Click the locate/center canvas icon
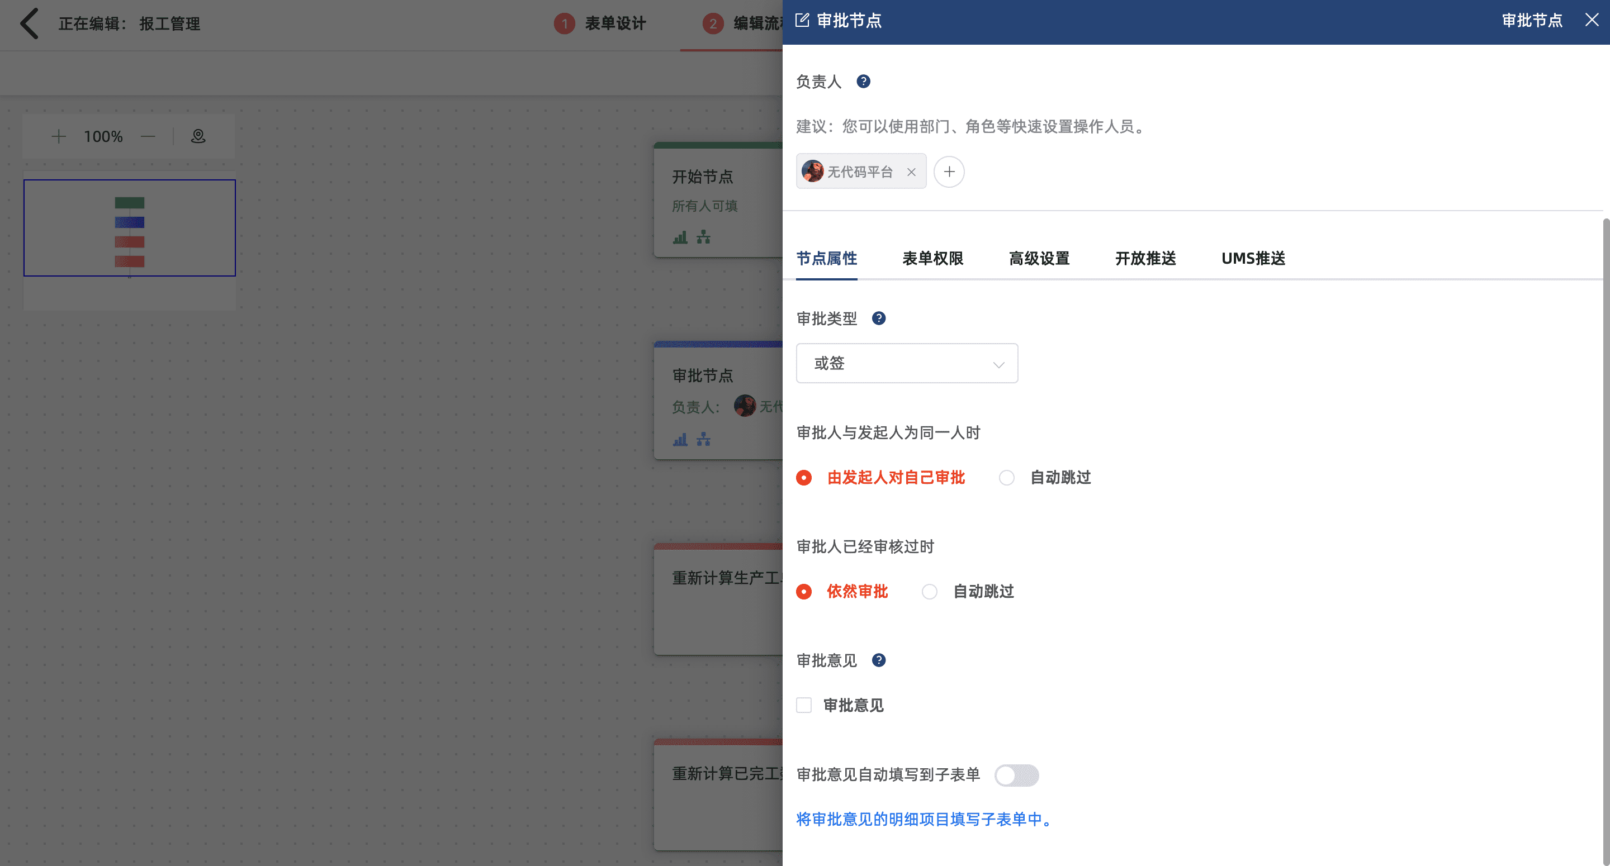This screenshot has height=866, width=1610. click(198, 136)
